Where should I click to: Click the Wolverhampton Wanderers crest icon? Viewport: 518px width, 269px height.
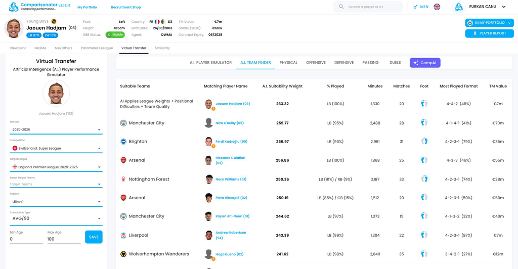coord(123,254)
